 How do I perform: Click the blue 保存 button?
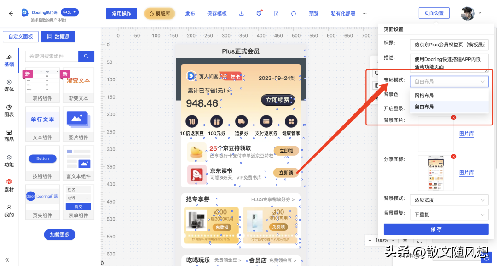pyautogui.click(x=436, y=229)
